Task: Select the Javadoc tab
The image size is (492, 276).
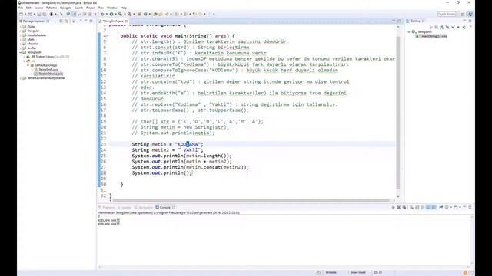Action: pyautogui.click(x=125, y=207)
